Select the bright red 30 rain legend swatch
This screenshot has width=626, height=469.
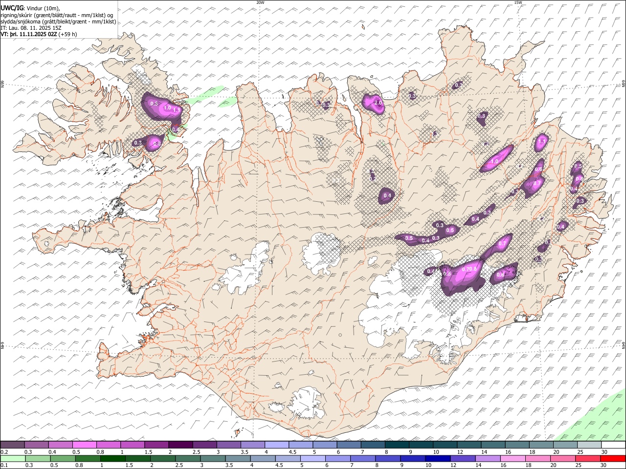(613, 459)
